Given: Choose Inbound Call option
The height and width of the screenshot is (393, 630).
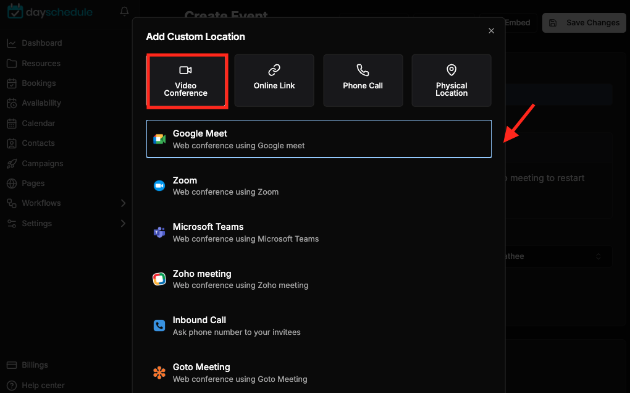Looking at the screenshot, I should point(319,326).
